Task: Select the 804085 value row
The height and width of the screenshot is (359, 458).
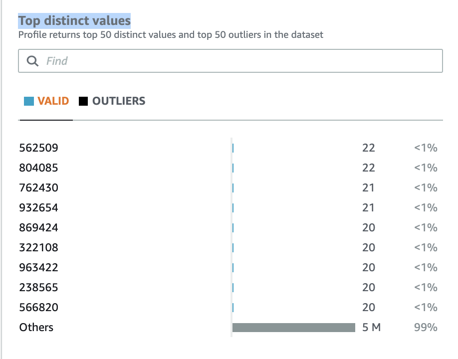Action: [228, 168]
